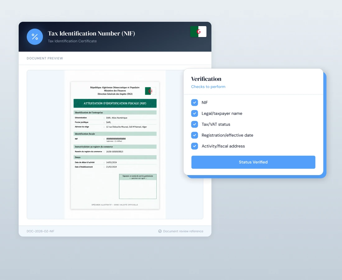This screenshot has width=342, height=280.
Task: Toggle the Registration/effective date checkbox
Action: point(195,135)
